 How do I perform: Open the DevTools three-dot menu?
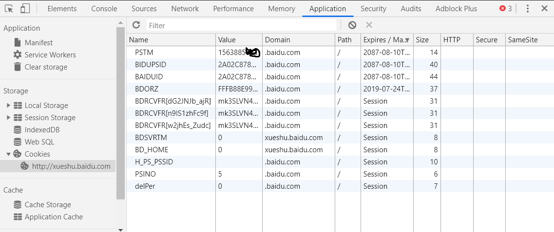click(528, 9)
